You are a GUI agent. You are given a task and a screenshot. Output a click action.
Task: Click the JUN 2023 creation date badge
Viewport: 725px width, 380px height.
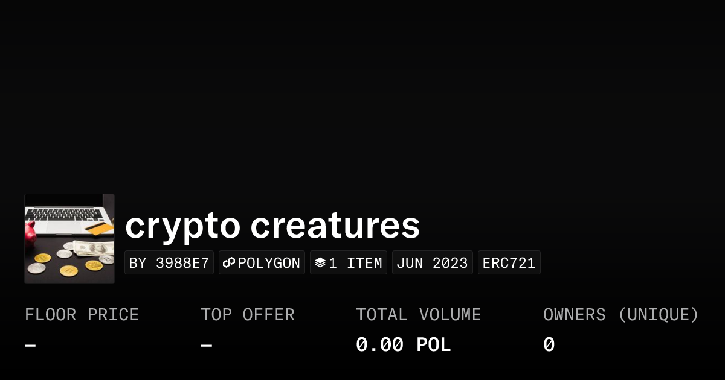click(432, 263)
